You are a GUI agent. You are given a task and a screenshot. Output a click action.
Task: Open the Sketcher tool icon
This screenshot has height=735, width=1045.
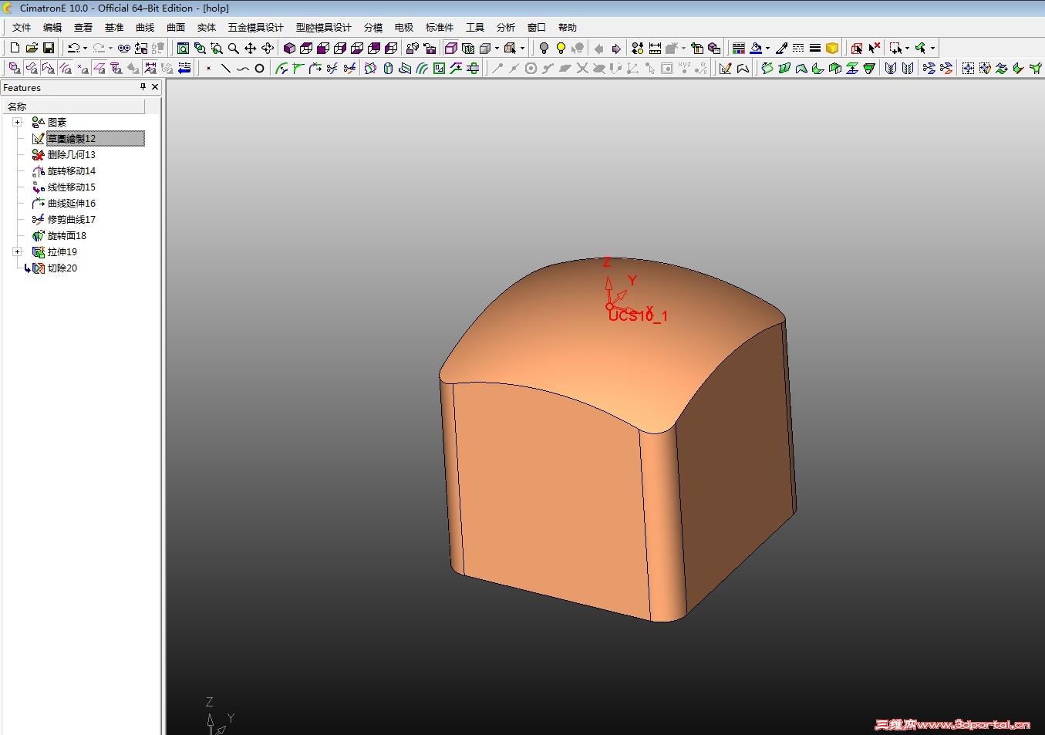(725, 69)
